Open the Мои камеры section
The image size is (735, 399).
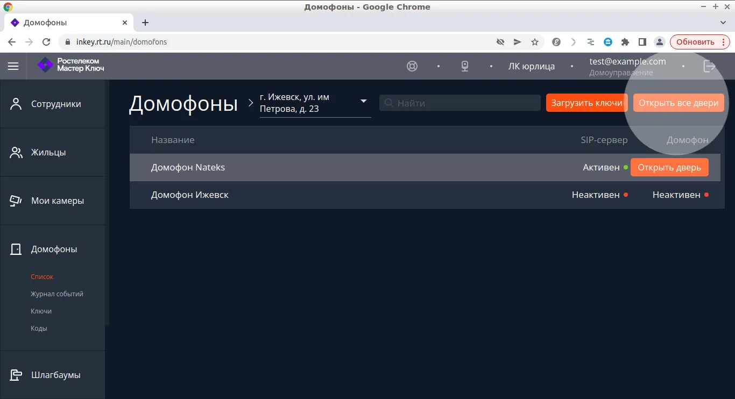click(53, 201)
